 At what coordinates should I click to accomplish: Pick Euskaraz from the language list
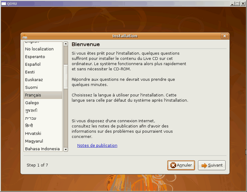click(43, 80)
